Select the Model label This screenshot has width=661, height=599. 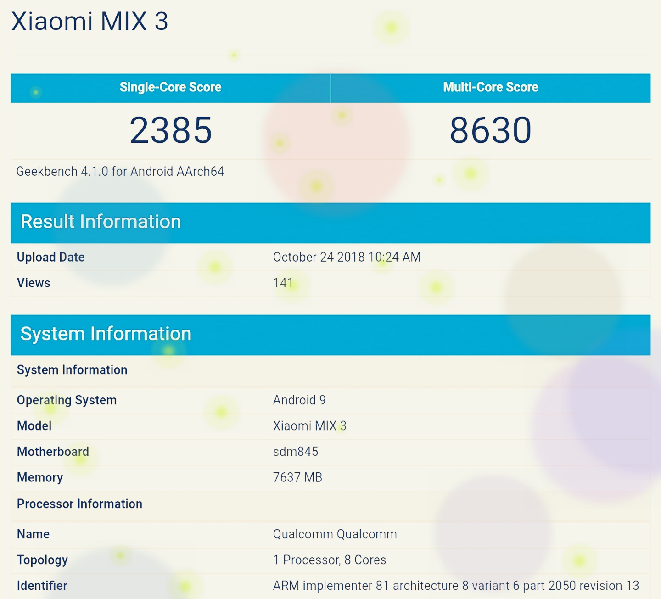coord(34,426)
